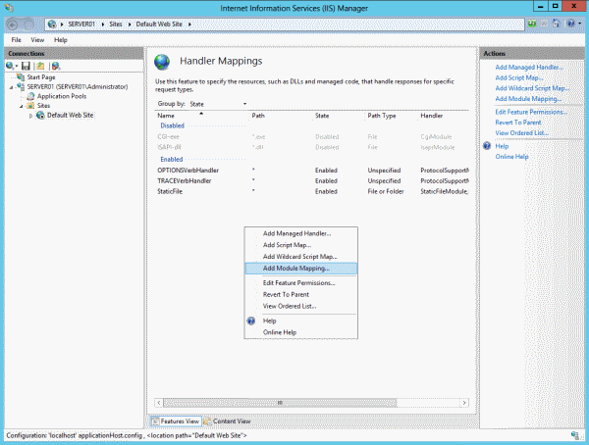The width and height of the screenshot is (589, 445).
Task: Collapse the SERVER01 tree node
Action: tap(11, 87)
